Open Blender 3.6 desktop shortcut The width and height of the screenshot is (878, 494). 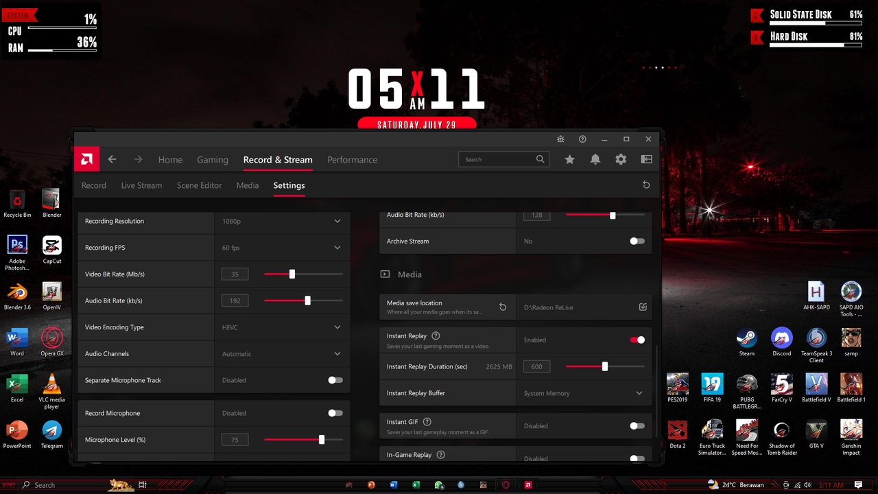(17, 296)
